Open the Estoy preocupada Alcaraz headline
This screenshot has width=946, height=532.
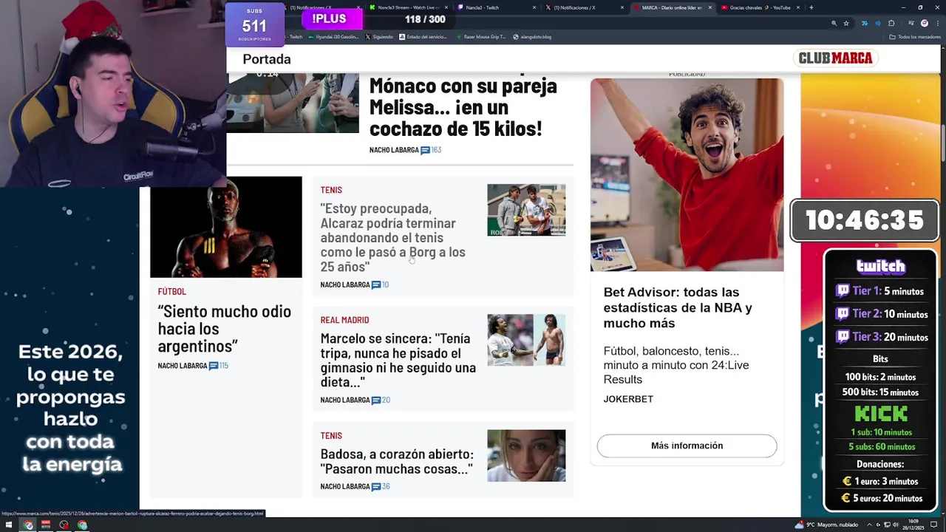tap(393, 237)
